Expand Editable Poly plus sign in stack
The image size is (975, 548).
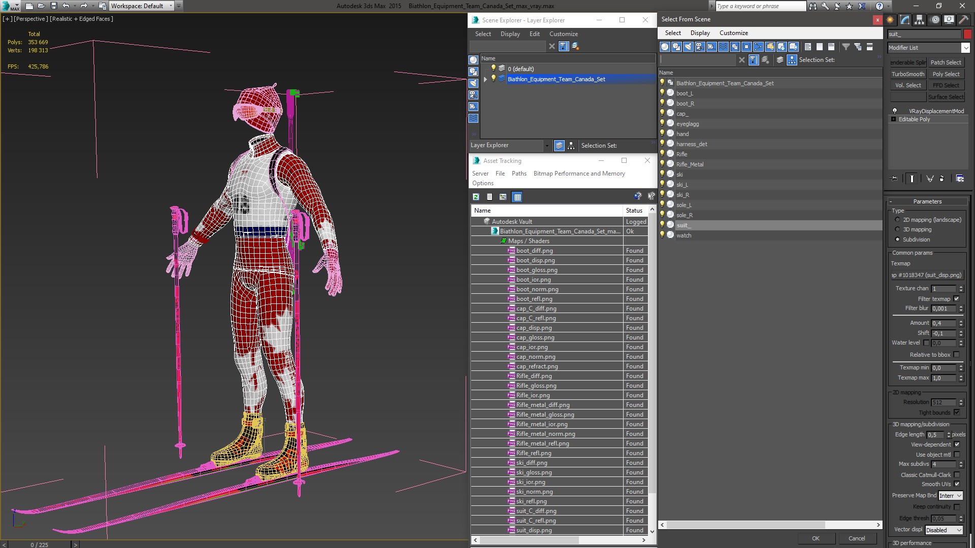click(x=894, y=119)
